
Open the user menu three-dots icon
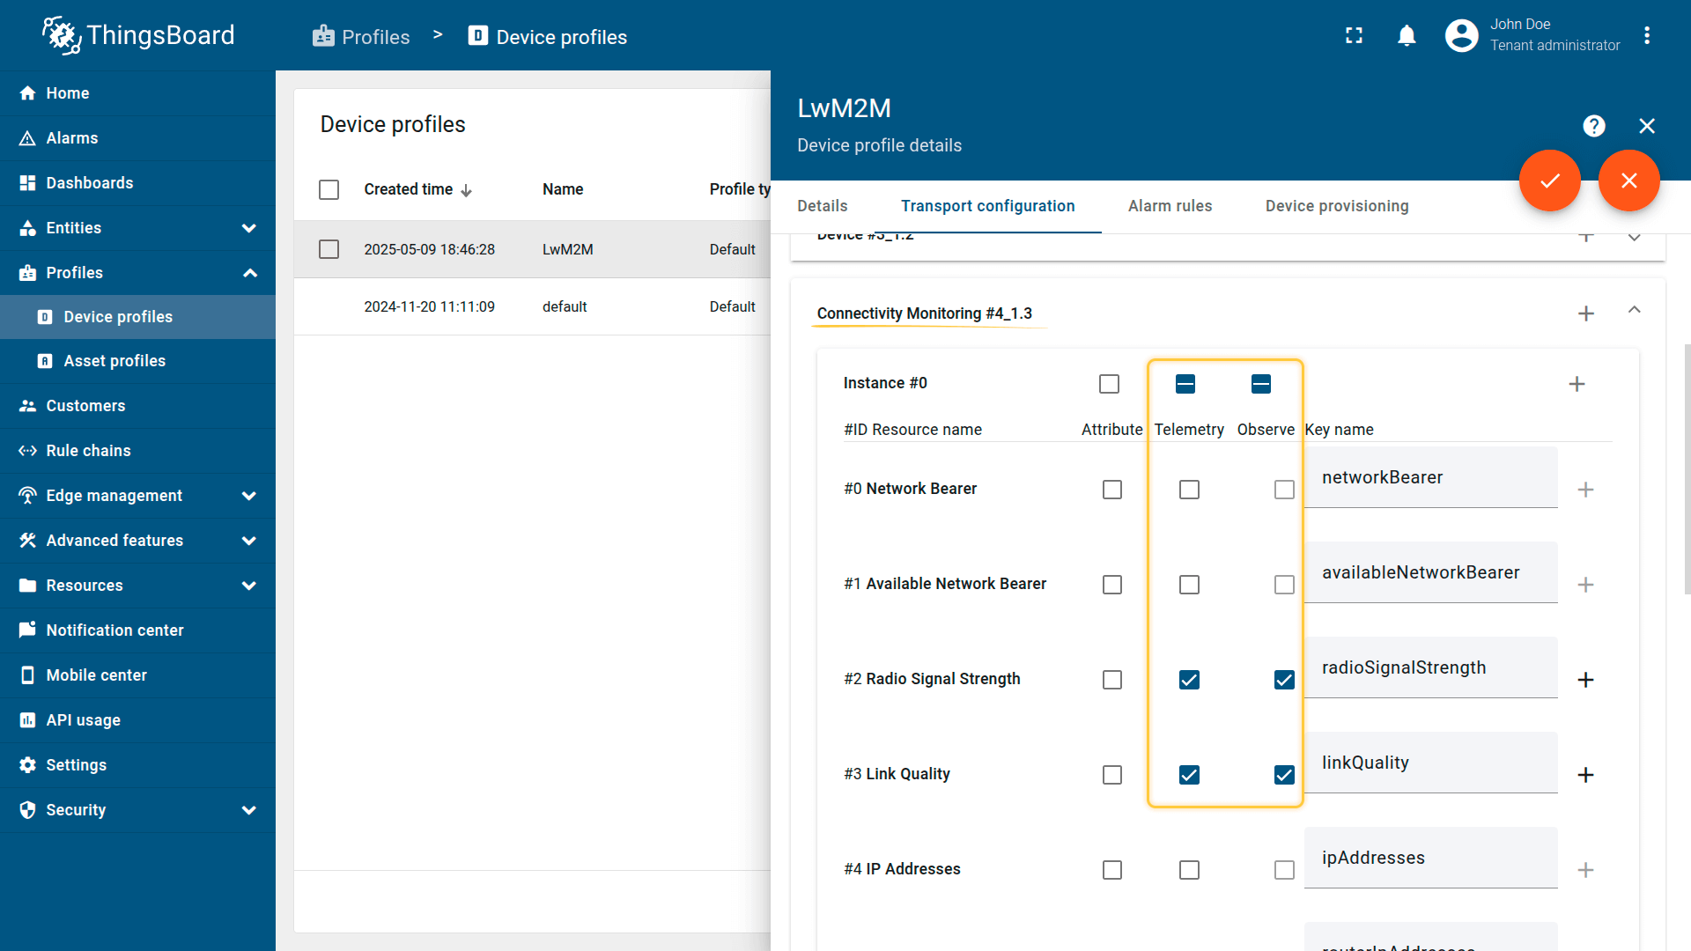(1646, 35)
